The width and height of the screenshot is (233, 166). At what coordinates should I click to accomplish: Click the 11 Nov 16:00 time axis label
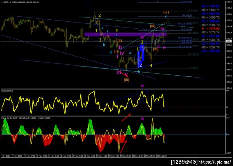(54, 156)
